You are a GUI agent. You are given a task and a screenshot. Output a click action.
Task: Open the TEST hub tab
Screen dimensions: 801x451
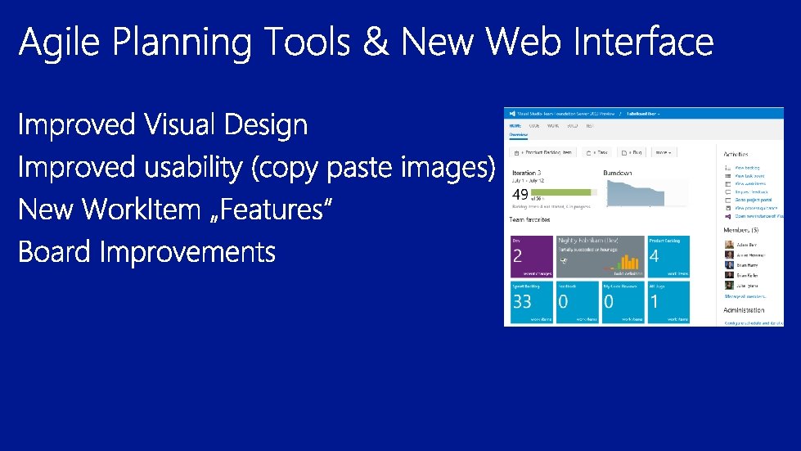(590, 126)
